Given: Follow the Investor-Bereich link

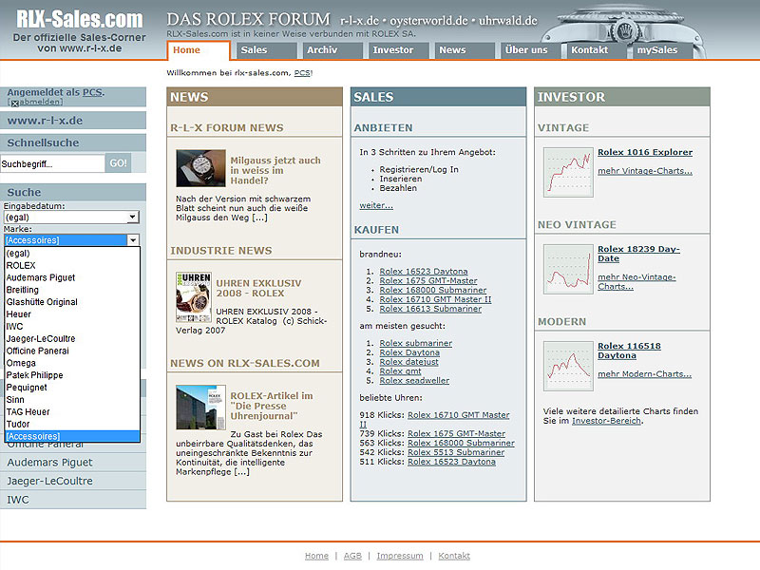Looking at the screenshot, I should [606, 421].
